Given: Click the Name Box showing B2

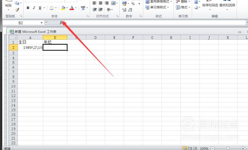Looking at the screenshot, I should pyautogui.click(x=21, y=23).
